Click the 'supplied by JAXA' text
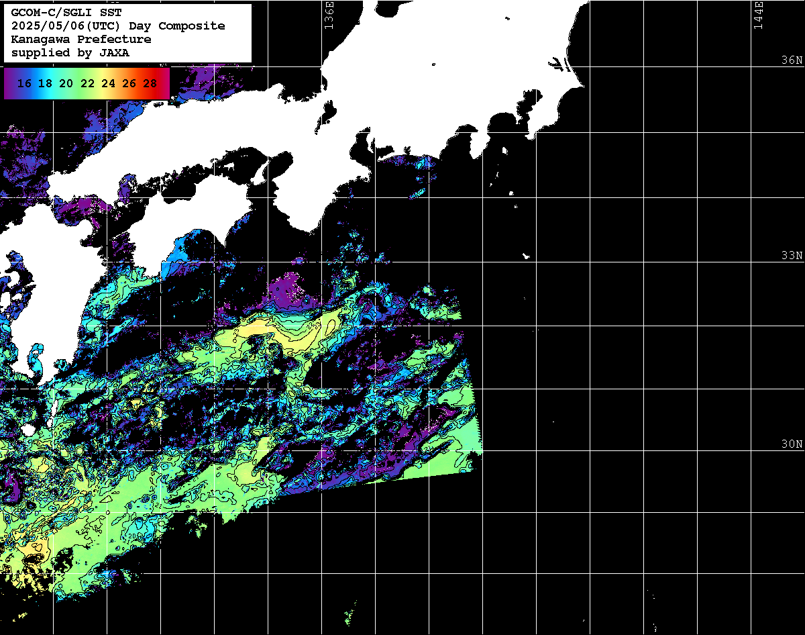805x635 pixels. (70, 52)
